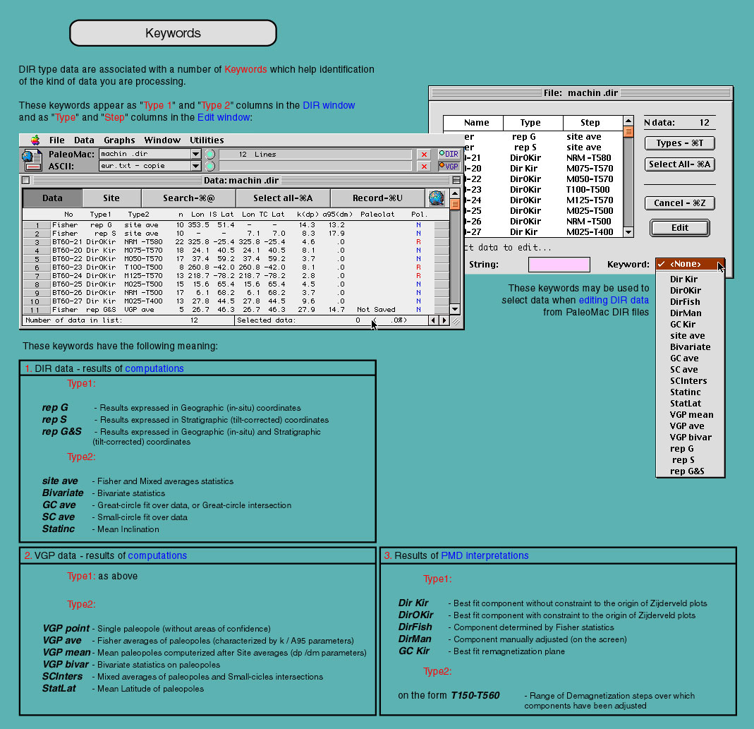This screenshot has height=729, width=754.
Task: Click row number 3 button in the Data list
Action: coord(37,242)
